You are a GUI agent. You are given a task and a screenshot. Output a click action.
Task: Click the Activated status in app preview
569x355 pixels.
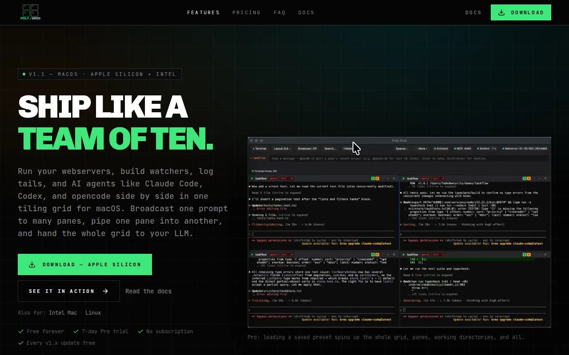tap(441, 149)
